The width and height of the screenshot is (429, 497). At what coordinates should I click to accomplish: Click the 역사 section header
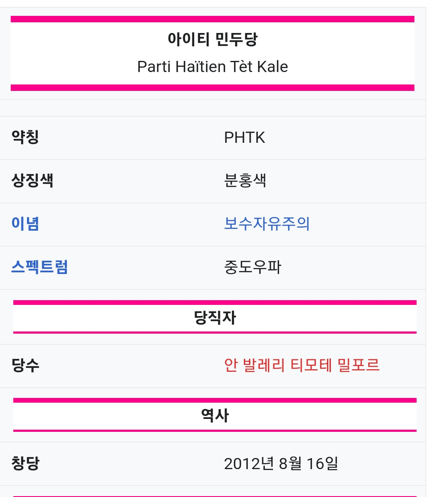[x=215, y=416]
